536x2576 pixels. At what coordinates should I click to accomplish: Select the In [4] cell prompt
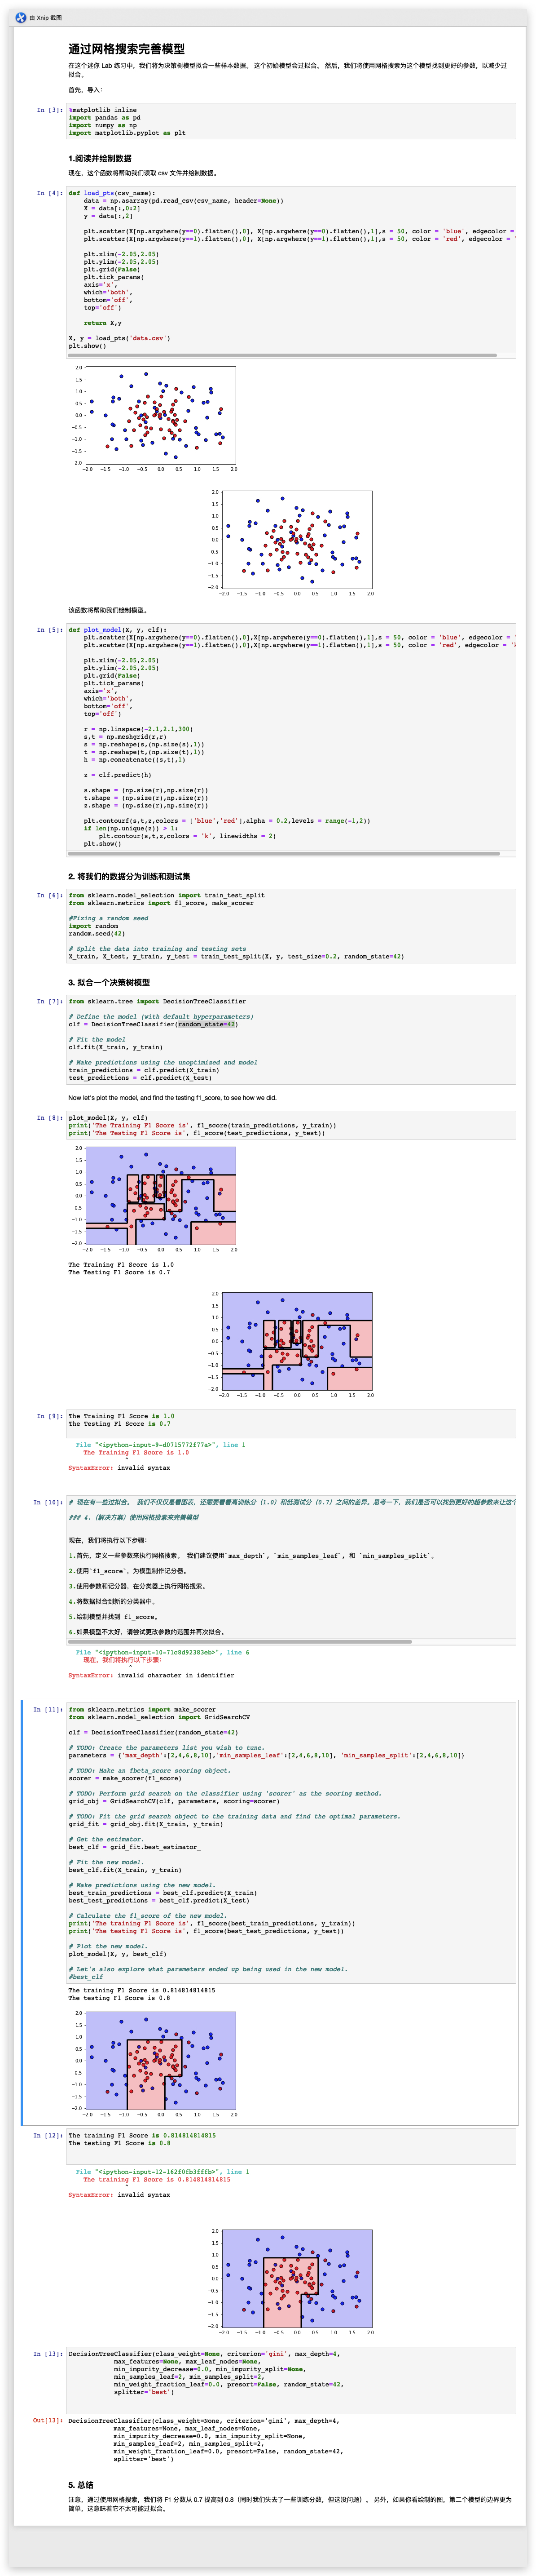click(x=49, y=193)
